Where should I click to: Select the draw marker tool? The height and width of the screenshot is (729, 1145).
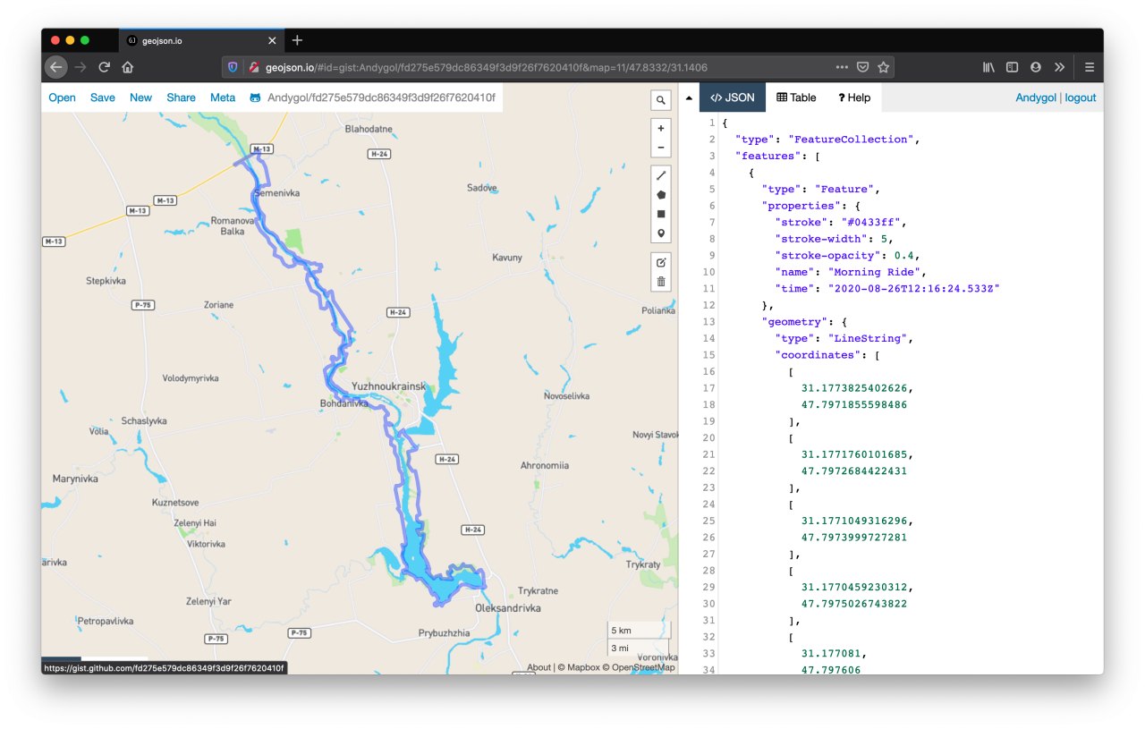(x=661, y=234)
